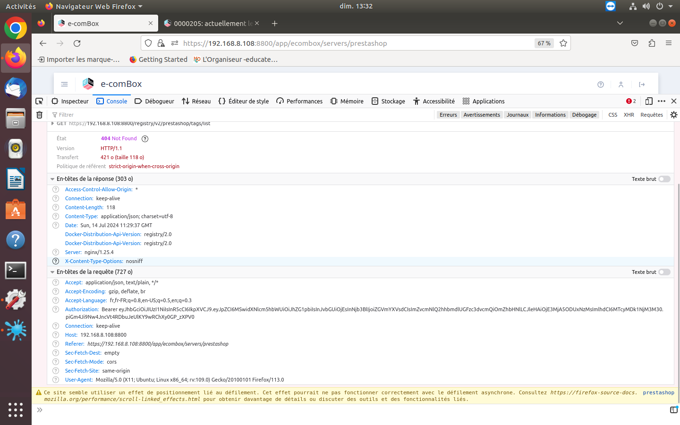Close the developer tools panel
680x425 pixels.
pyautogui.click(x=674, y=101)
